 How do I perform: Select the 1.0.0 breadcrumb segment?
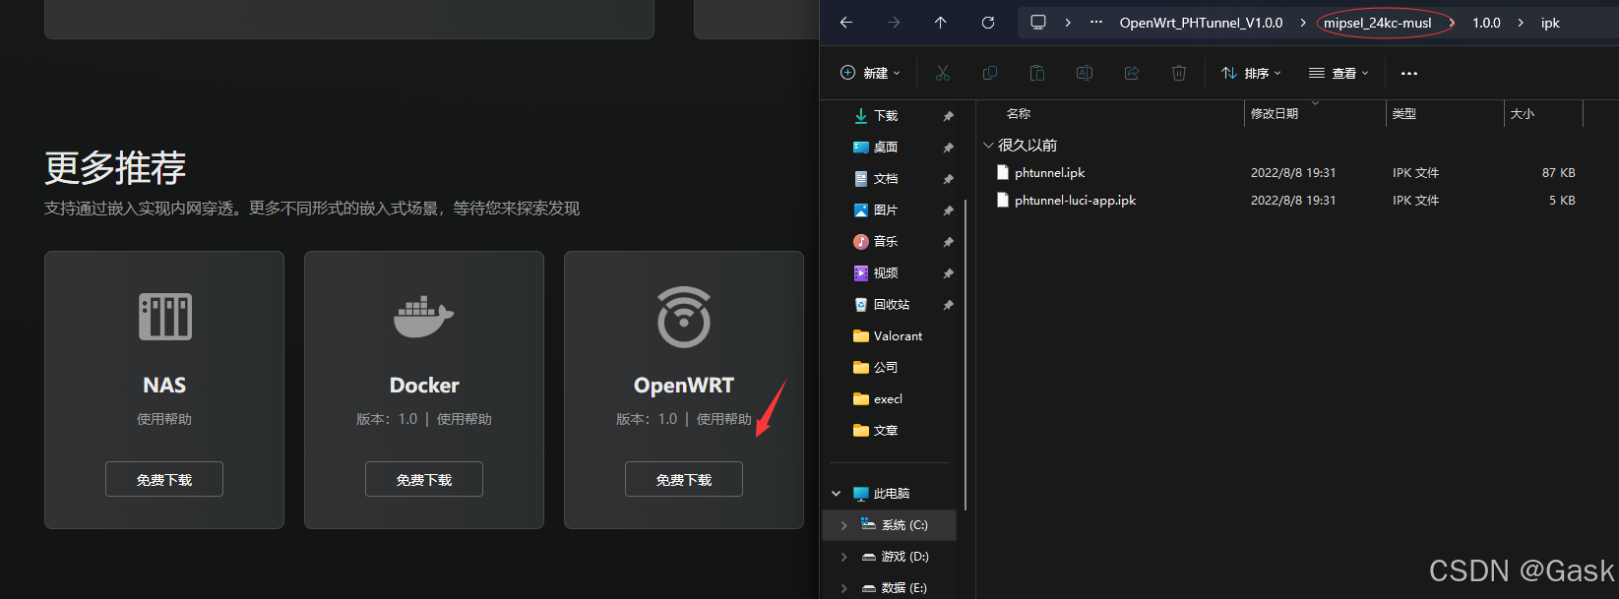click(x=1486, y=23)
